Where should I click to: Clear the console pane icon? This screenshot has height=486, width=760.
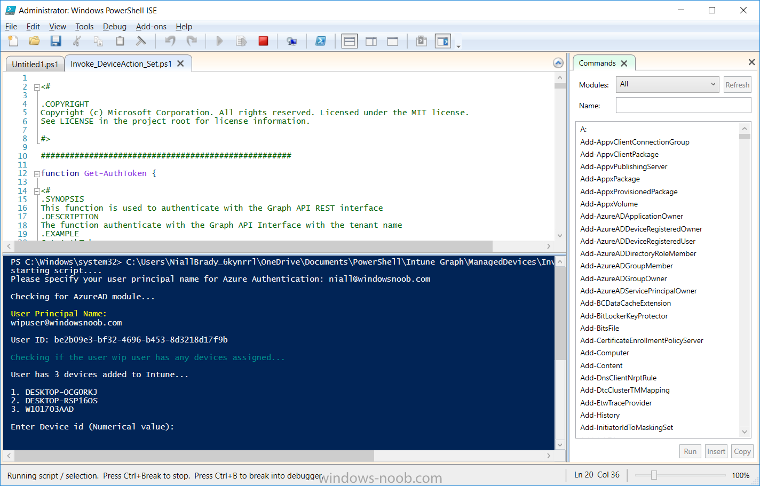pos(141,41)
